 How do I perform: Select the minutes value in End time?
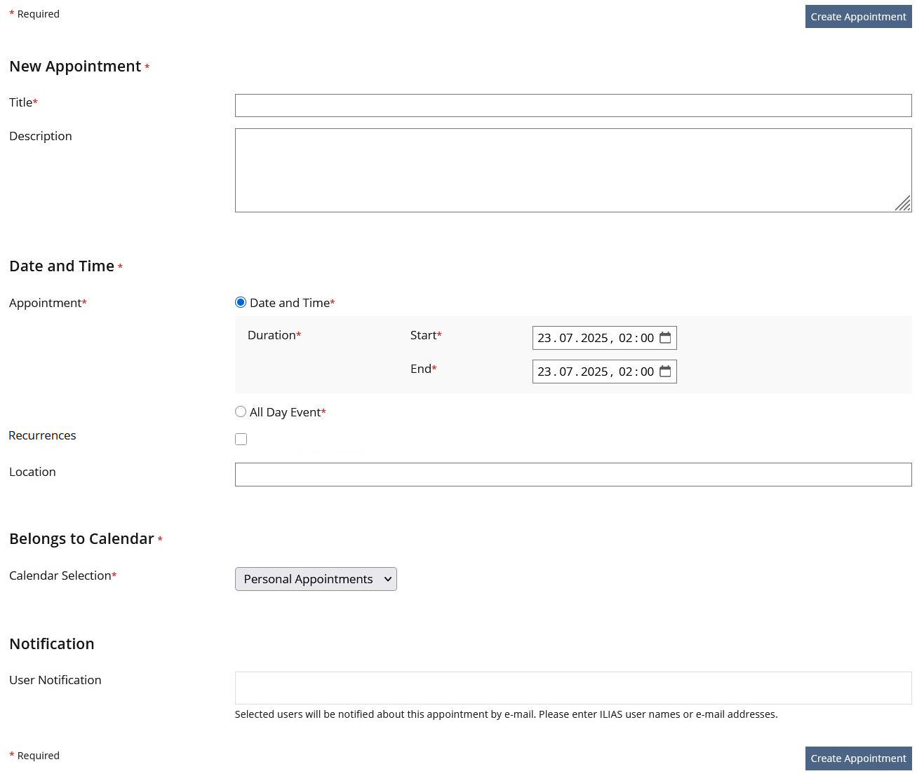(647, 372)
